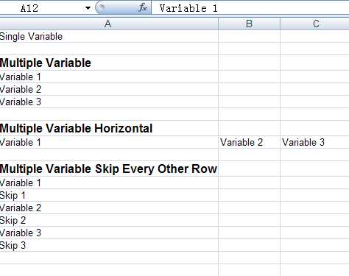The image size is (349, 276).
Task: Select Variable 3 under Multiple Variable
Action: [x=109, y=102]
